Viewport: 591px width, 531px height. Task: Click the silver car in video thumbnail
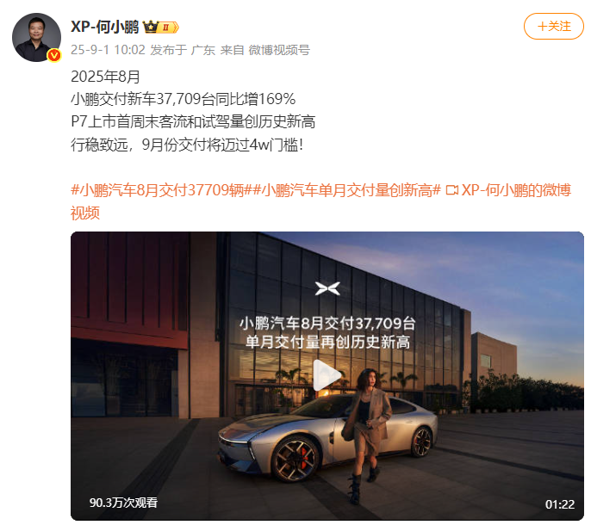286,437
